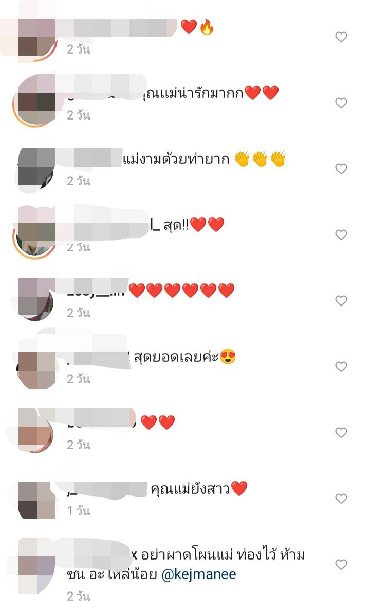This screenshot has width=370, height=610.
Task: Tap heart next to two-hearts comment
Action: [x=341, y=433]
